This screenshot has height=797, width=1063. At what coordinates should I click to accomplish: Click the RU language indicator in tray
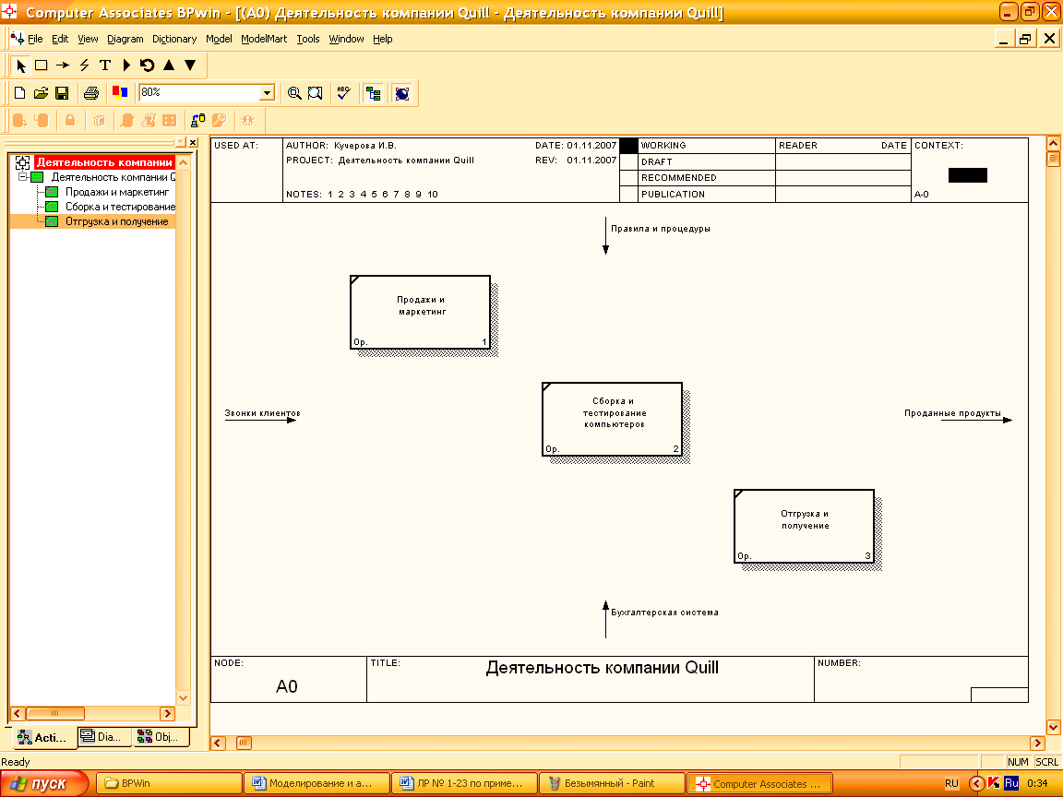point(952,783)
